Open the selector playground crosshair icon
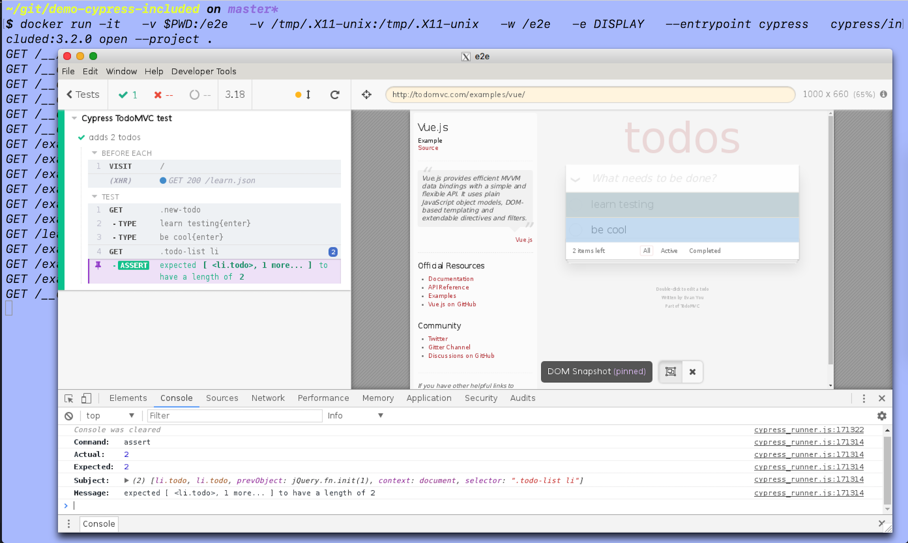 pos(366,94)
